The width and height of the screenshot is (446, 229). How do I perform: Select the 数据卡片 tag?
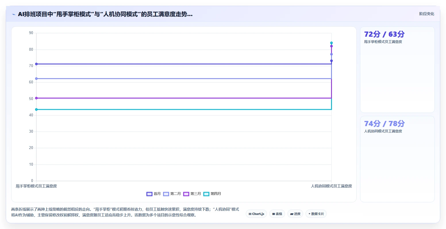pos(316,214)
